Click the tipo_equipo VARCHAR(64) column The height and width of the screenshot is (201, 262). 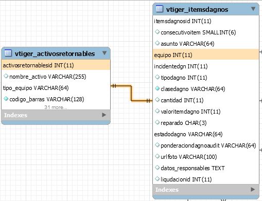pyautogui.click(x=36, y=88)
